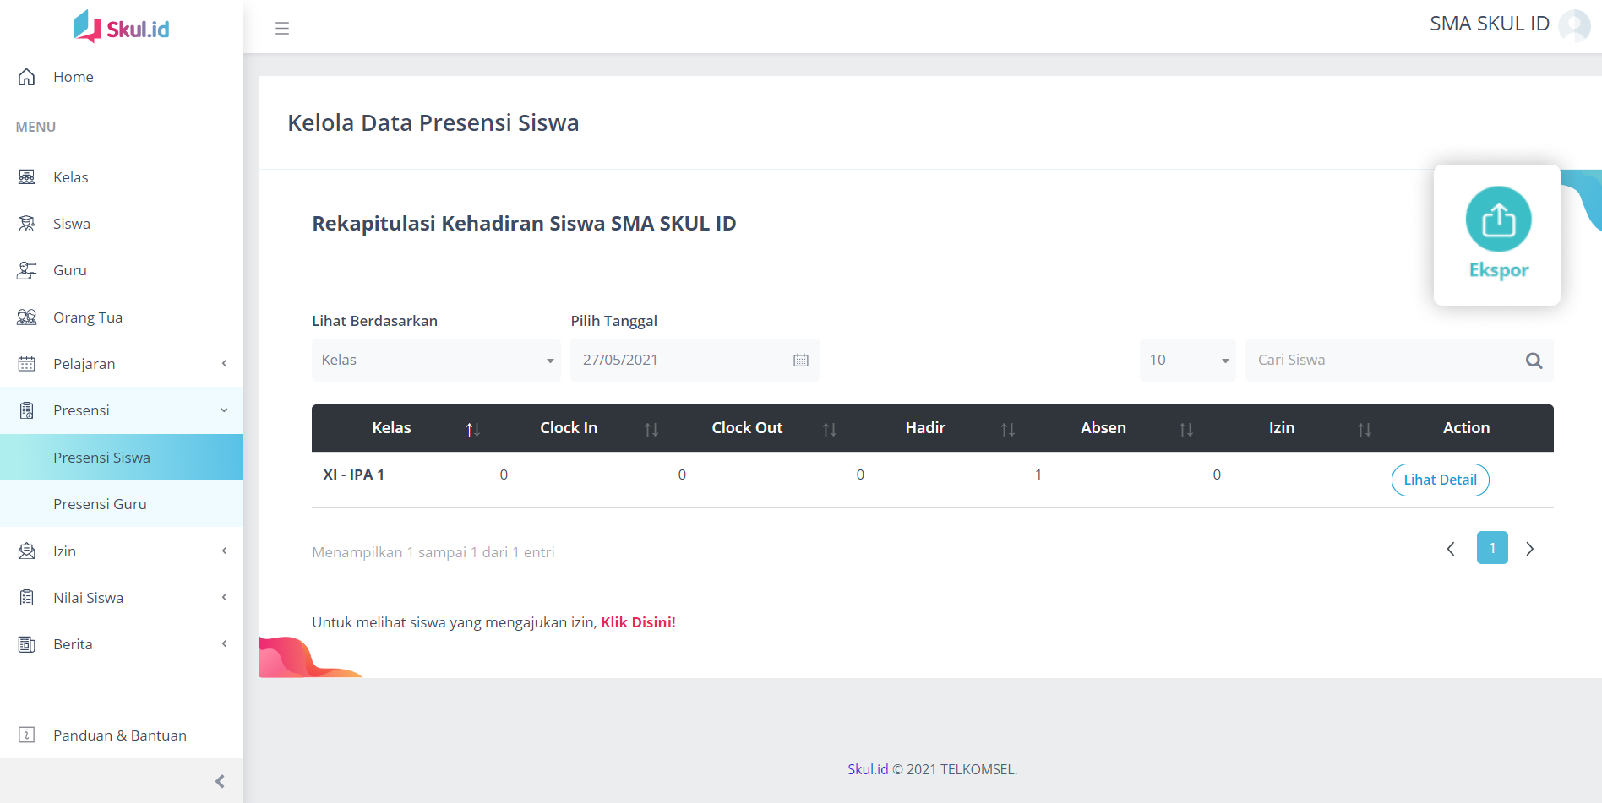Image resolution: width=1602 pixels, height=803 pixels.
Task: Open the Lihat Berdasarkan Kelas dropdown
Action: coord(435,361)
